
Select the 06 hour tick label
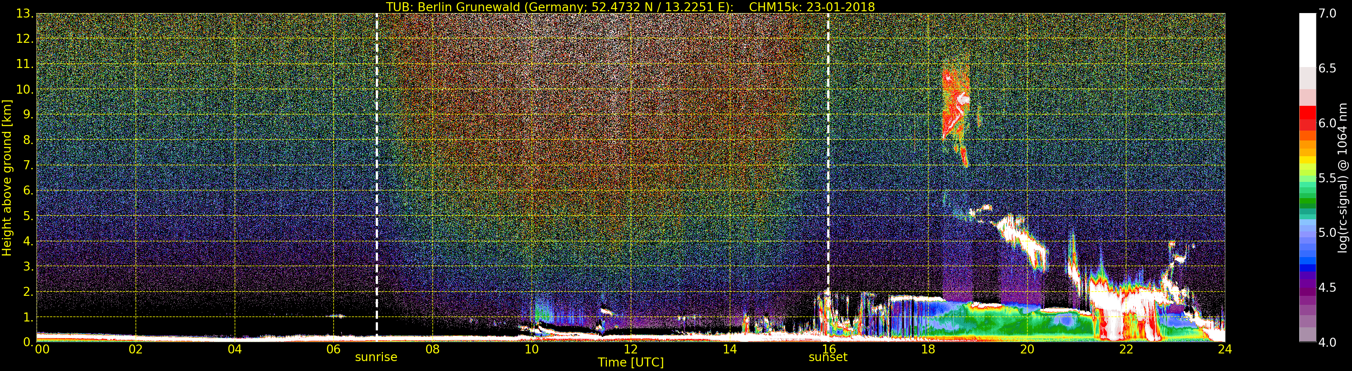coord(333,349)
